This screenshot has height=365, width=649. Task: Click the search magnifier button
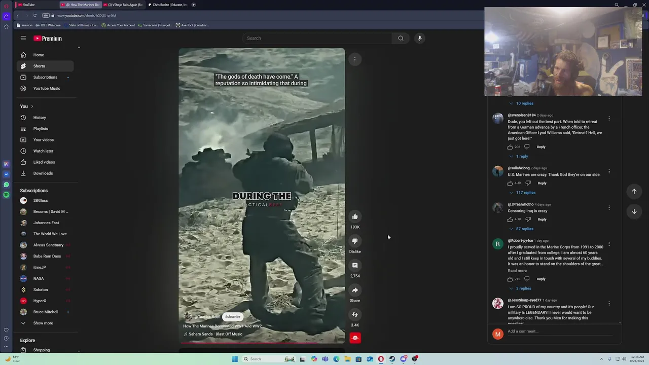[401, 38]
